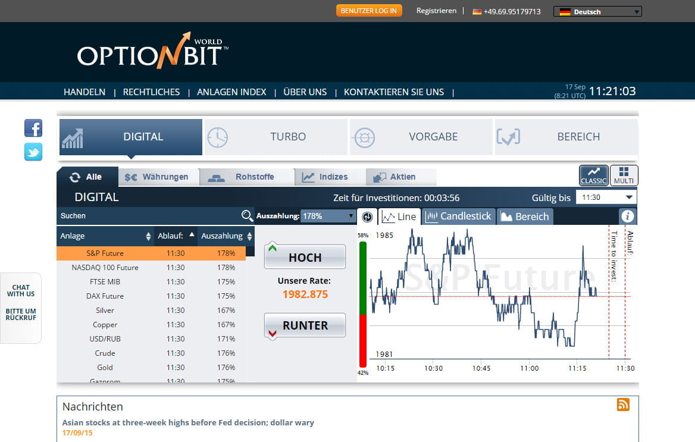Show Alle assets tab
Image resolution: width=695 pixels, height=442 pixels.
[x=87, y=177]
